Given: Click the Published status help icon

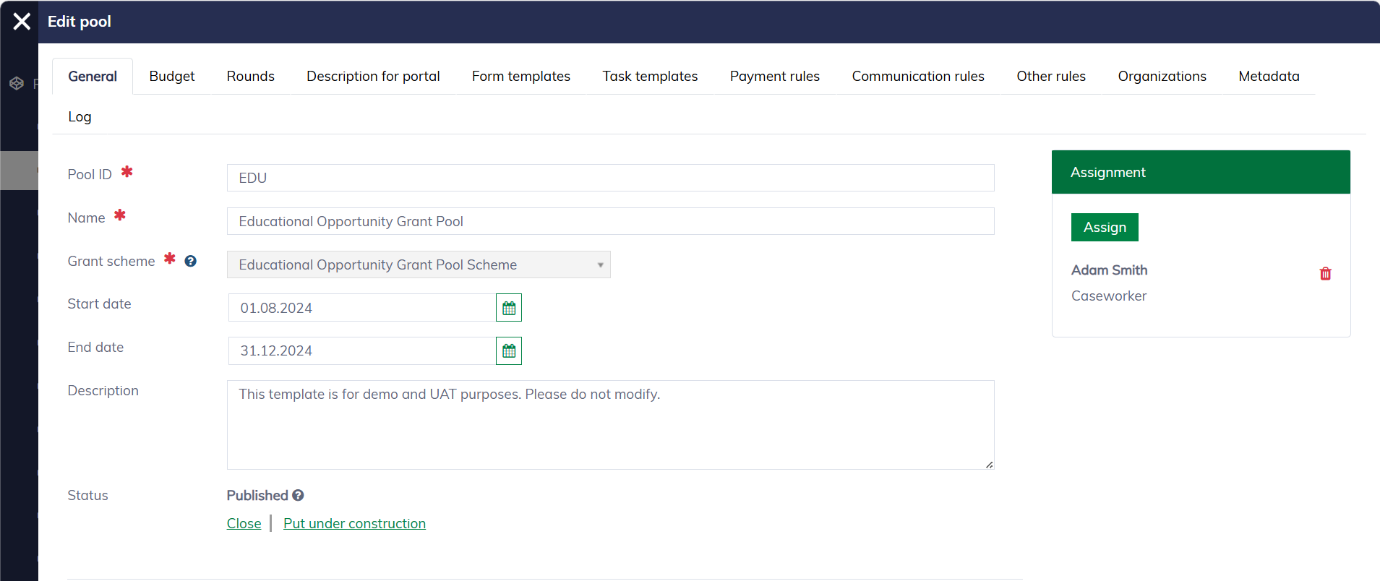Looking at the screenshot, I should (298, 496).
